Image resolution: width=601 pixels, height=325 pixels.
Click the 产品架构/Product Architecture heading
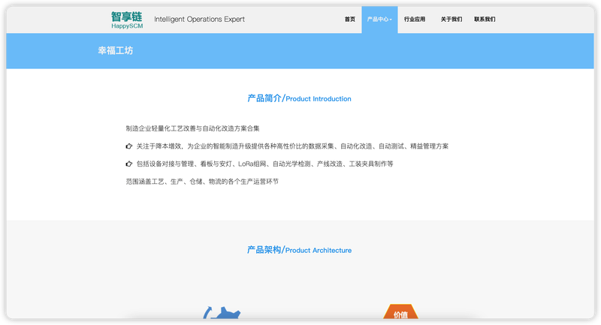point(299,250)
